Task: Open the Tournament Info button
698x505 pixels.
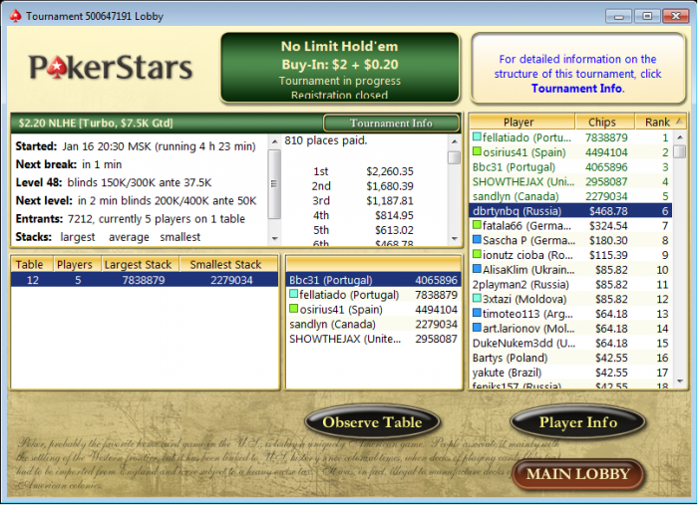Action: [x=391, y=124]
